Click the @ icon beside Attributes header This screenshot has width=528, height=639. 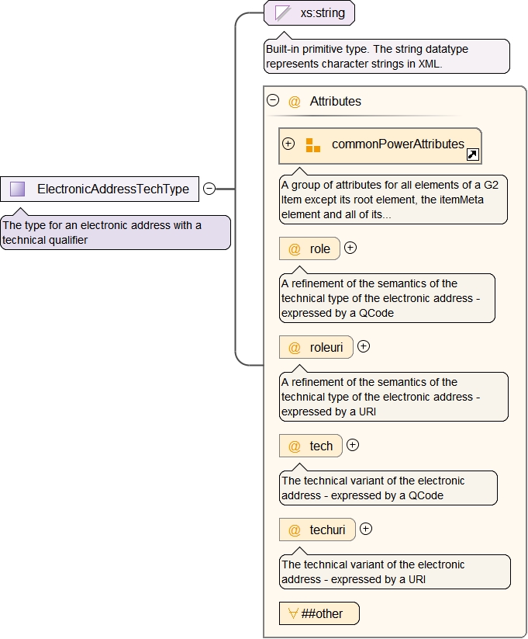coord(295,102)
